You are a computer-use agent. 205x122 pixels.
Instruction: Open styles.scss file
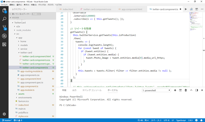[32, 116]
